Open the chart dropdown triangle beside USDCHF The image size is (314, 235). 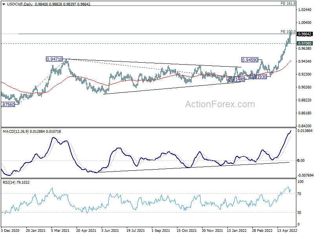click(4, 4)
